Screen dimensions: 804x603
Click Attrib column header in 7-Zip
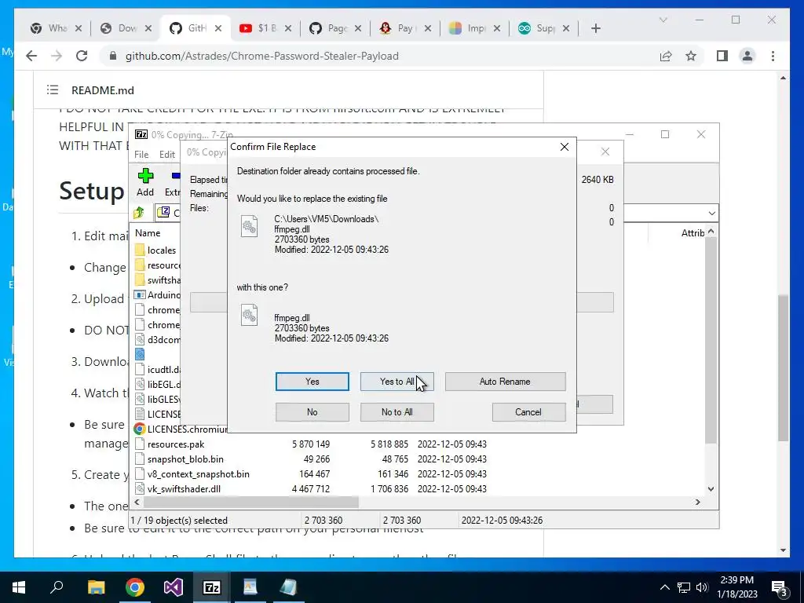(693, 232)
